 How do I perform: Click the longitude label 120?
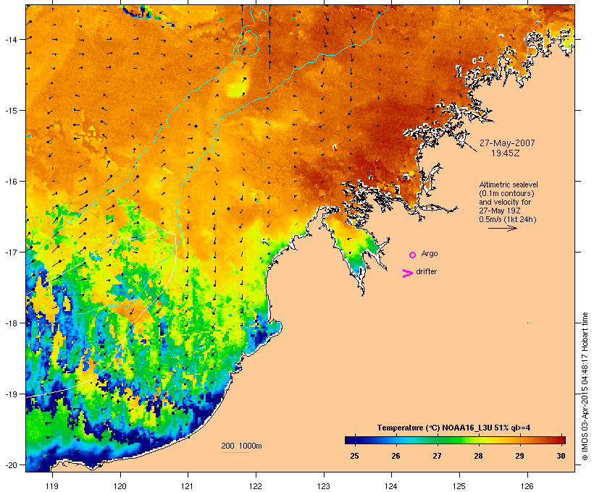tap(120, 486)
